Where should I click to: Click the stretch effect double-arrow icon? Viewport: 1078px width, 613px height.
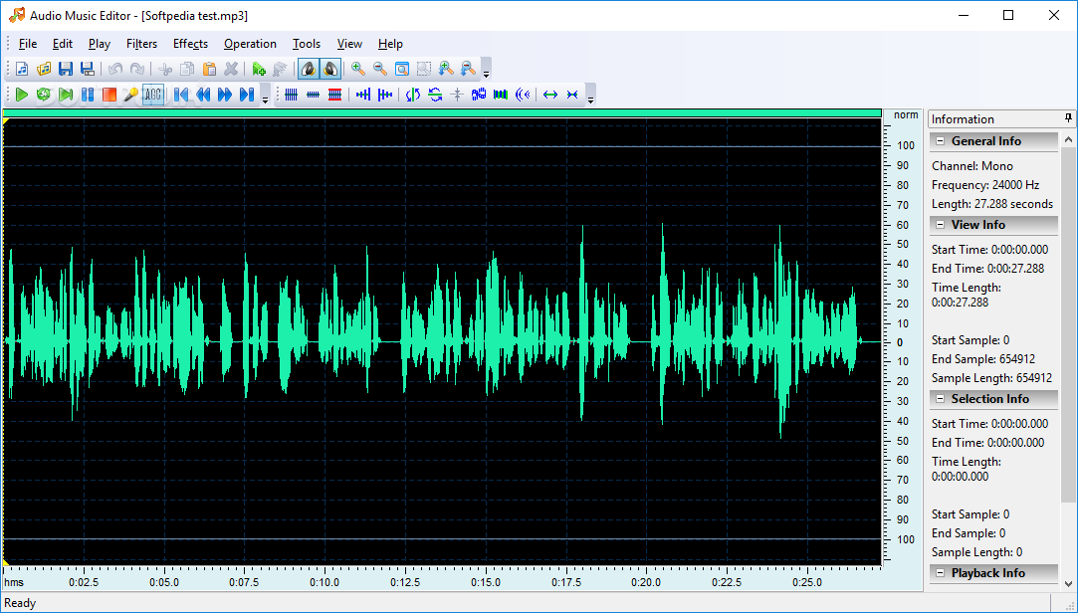pyautogui.click(x=550, y=95)
